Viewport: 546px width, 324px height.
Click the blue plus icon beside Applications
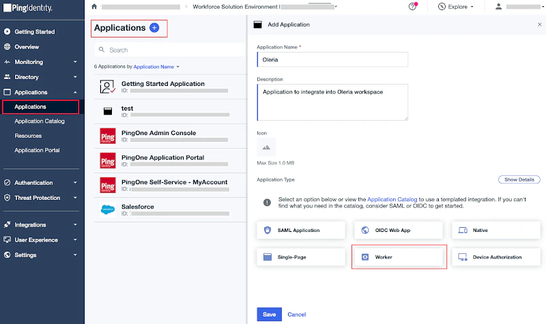(x=154, y=27)
